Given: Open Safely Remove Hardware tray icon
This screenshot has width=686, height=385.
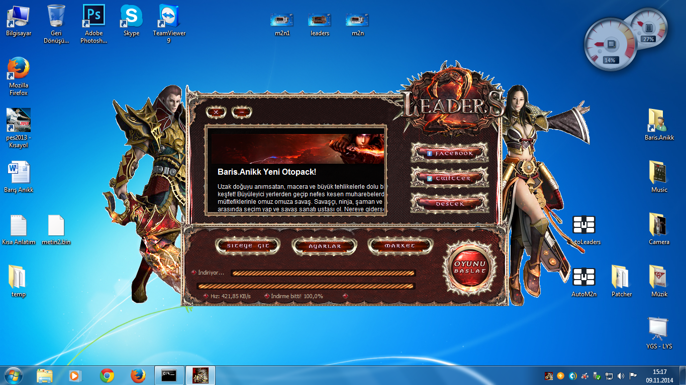Looking at the screenshot, I should 597,375.
